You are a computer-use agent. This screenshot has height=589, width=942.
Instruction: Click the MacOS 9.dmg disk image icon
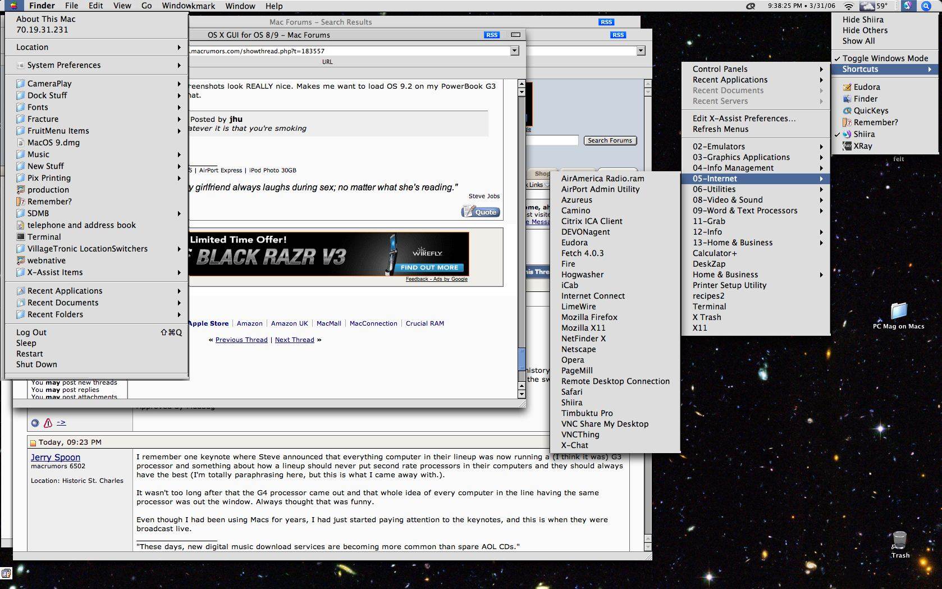click(21, 143)
